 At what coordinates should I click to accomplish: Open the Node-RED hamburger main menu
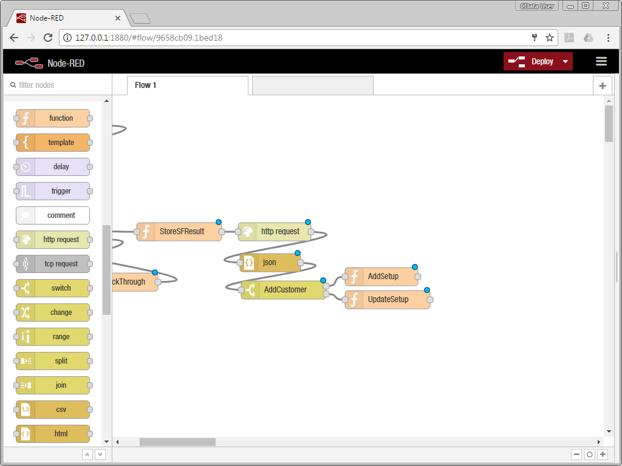click(601, 61)
